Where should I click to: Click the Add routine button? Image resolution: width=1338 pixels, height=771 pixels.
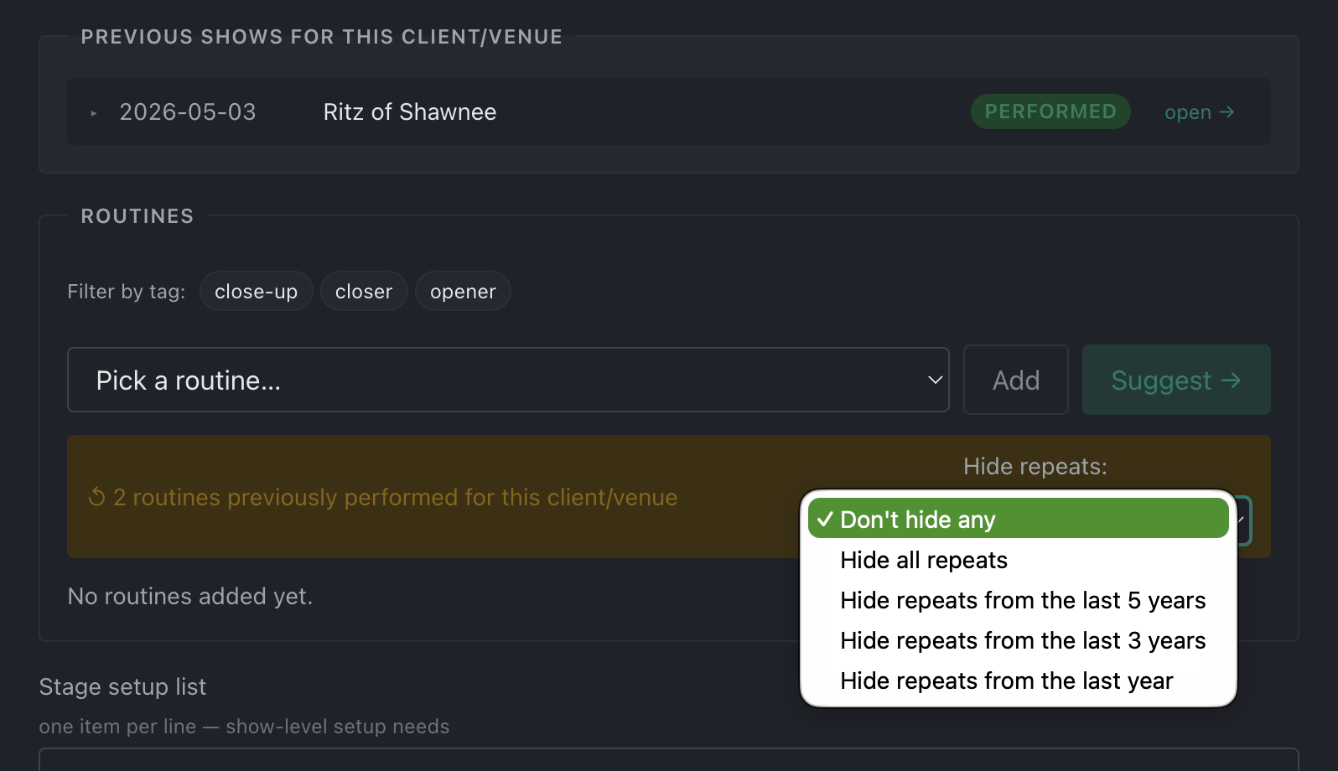click(x=1016, y=380)
